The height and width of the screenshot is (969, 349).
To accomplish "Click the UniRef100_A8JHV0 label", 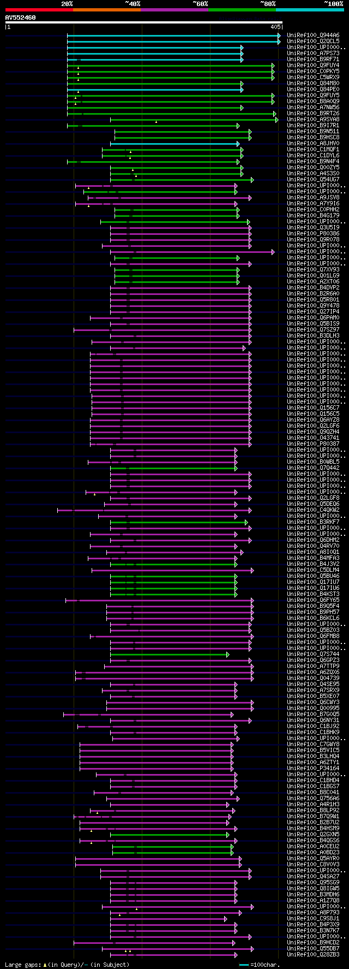I will [313, 144].
